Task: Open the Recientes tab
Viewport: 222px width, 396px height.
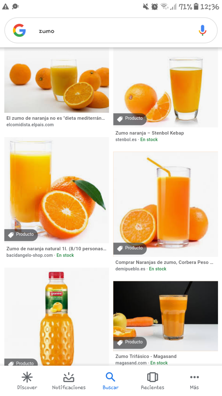Action: coord(152,381)
